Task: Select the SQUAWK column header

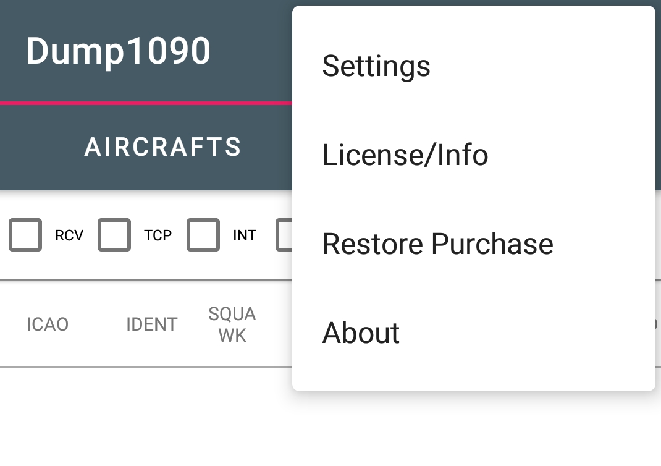Action: (232, 324)
